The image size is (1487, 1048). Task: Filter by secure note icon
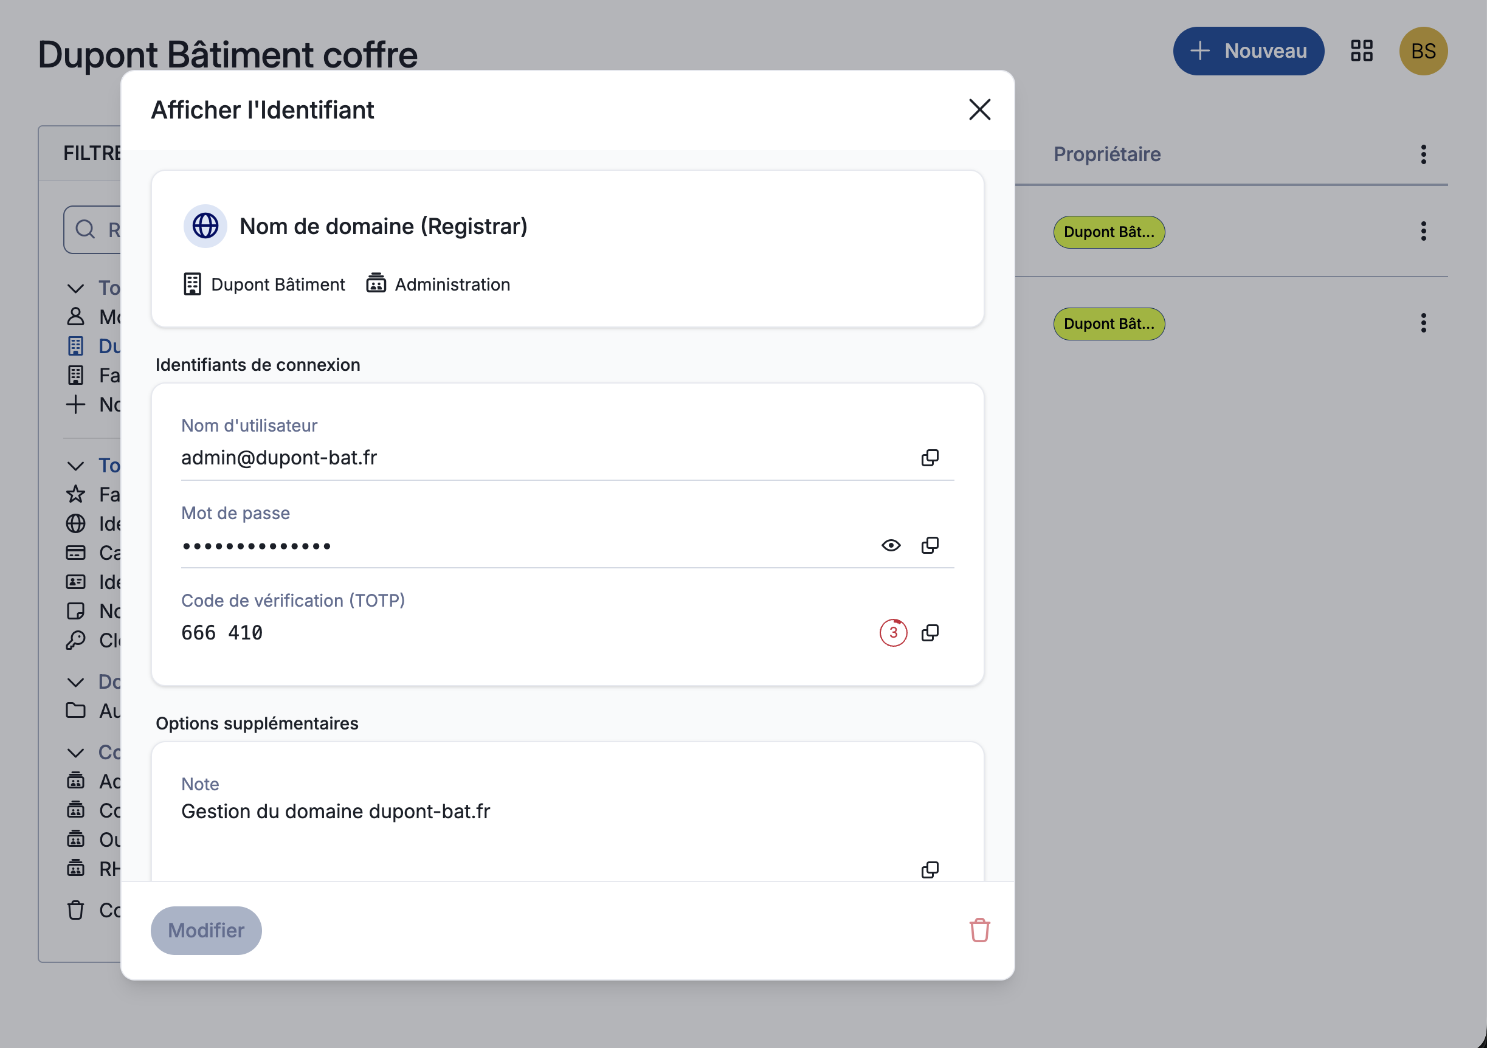[76, 611]
